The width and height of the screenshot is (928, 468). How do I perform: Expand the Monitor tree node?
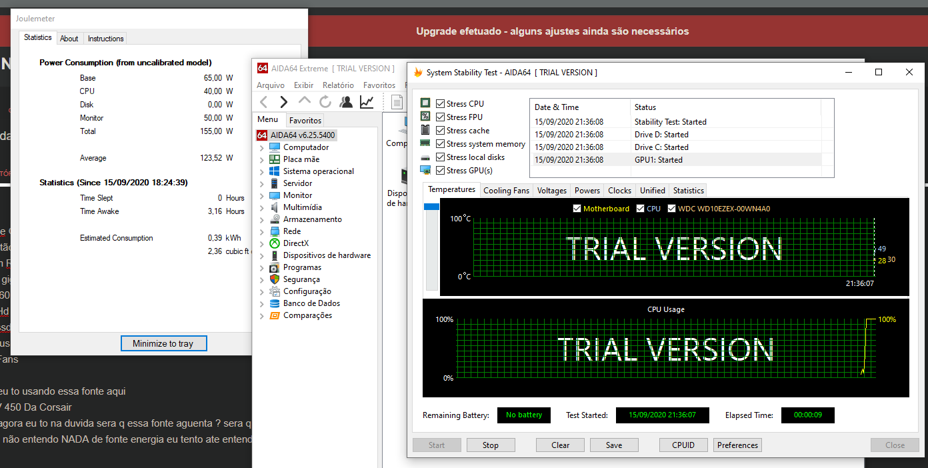(x=262, y=195)
